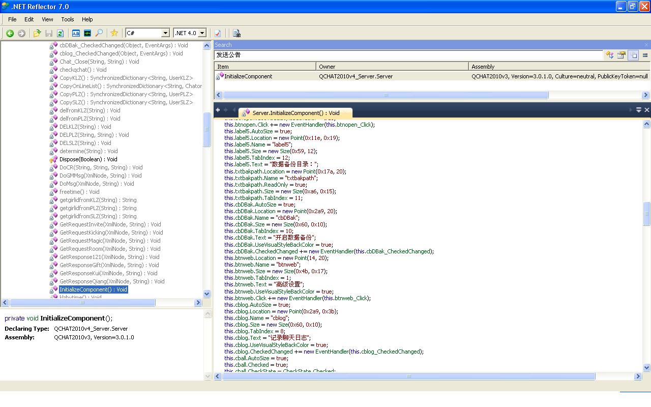Viewport: 651px width, 407px height.
Task: Click the cblog_CheckedChanged link in code
Action: [x=391, y=352]
